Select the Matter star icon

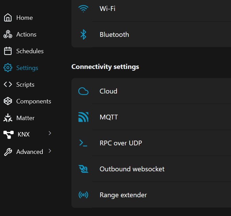8,118
